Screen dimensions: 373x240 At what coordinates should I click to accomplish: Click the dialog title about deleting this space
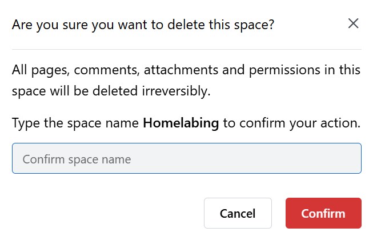tap(143, 25)
